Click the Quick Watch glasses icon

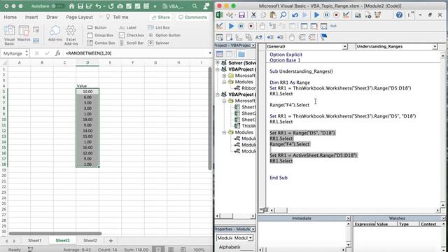tap(333, 27)
